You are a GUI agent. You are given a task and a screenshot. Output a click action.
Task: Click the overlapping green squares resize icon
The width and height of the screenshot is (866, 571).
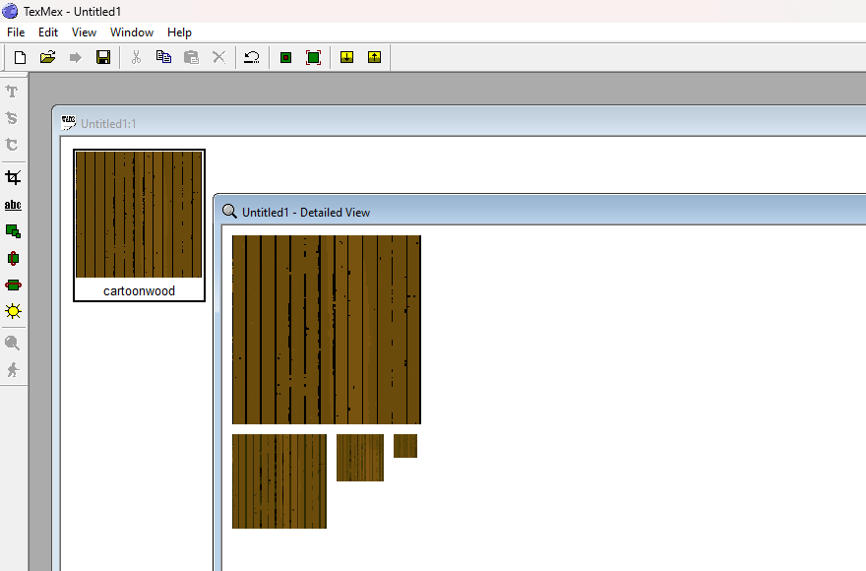(13, 231)
